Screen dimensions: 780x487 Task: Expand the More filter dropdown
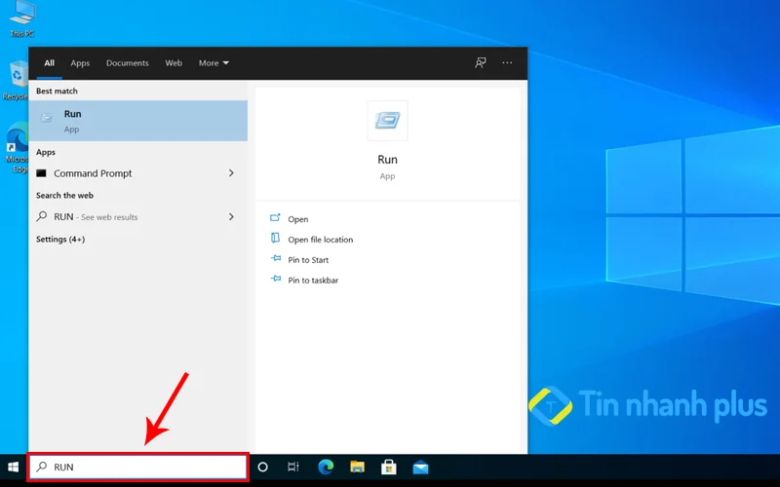tap(214, 63)
